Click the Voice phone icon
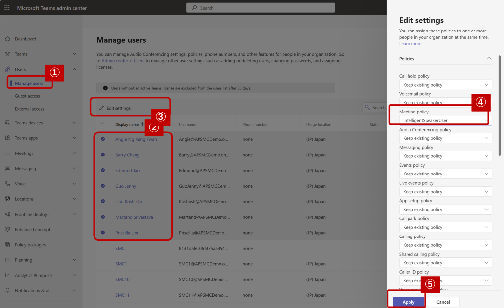The image size is (504, 308). pos(8,184)
